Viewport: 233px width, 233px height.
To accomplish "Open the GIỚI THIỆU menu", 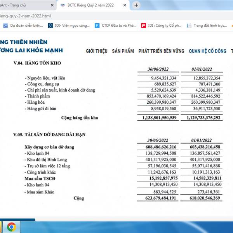I will point(97,51).
